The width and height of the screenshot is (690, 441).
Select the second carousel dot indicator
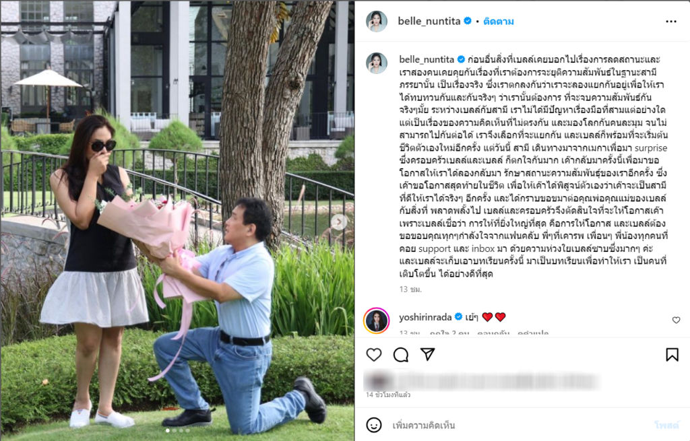coord(175,430)
